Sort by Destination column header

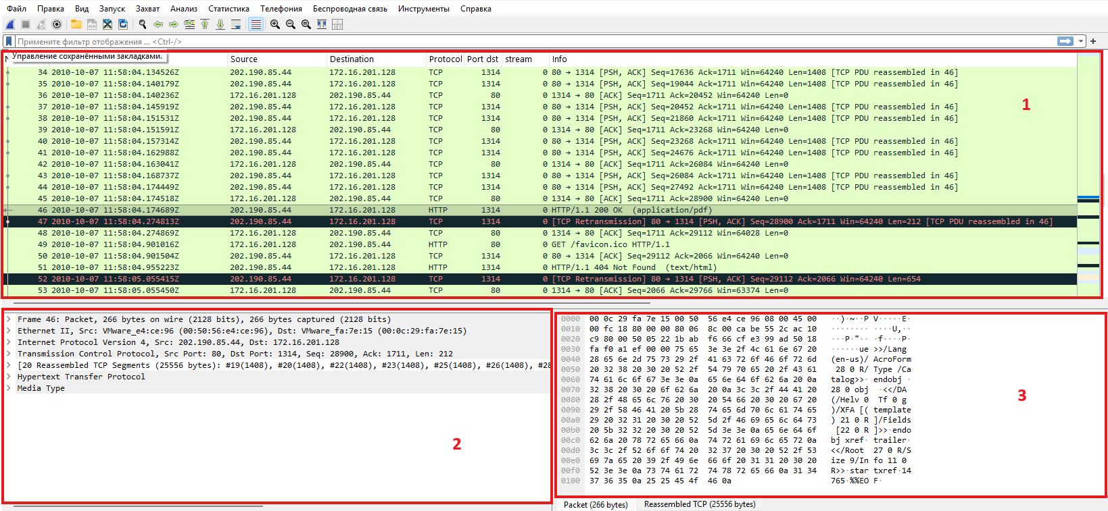tap(377, 59)
